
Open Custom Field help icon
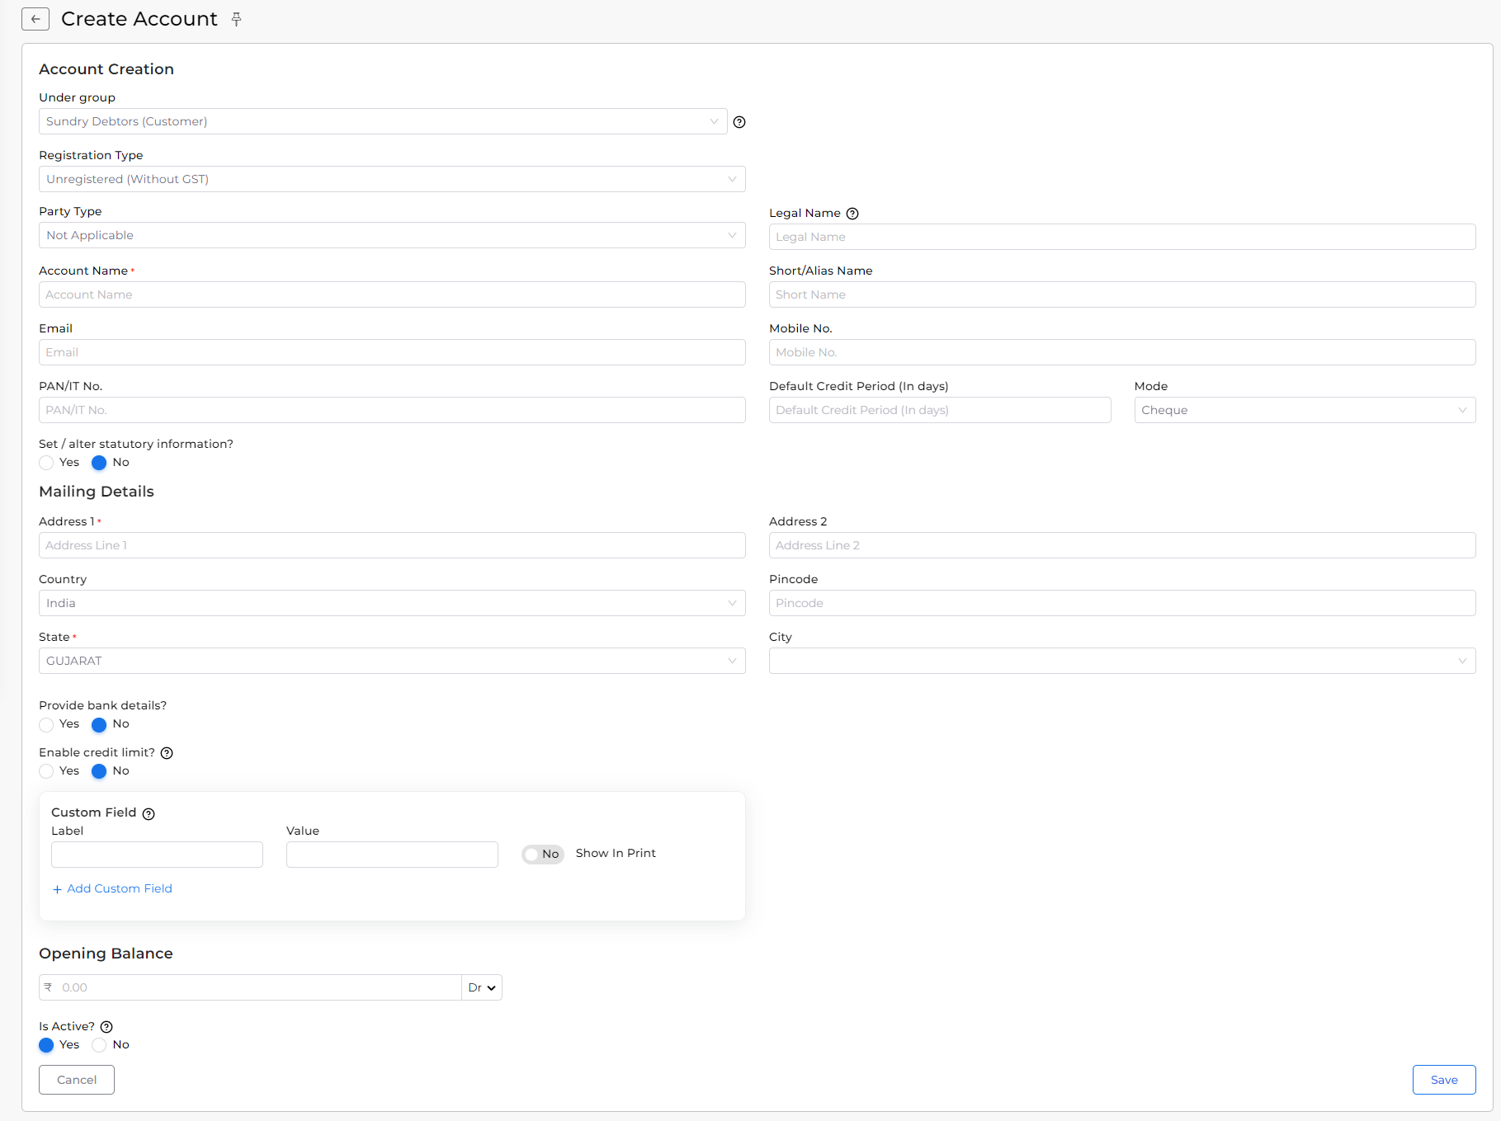click(x=149, y=814)
